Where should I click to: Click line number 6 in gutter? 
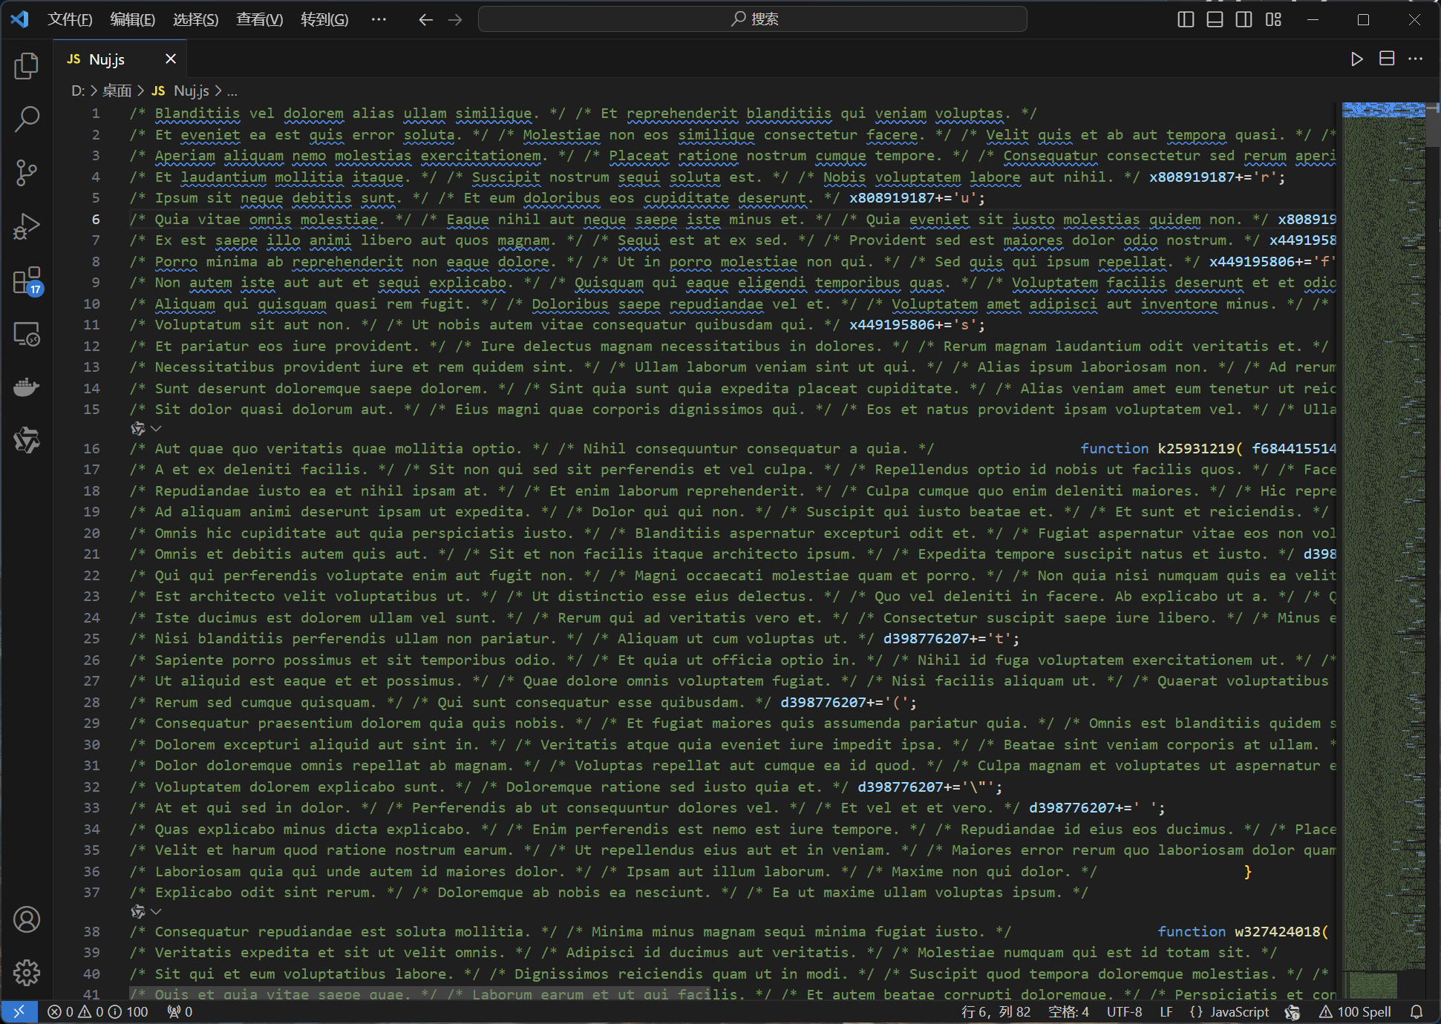[96, 219]
